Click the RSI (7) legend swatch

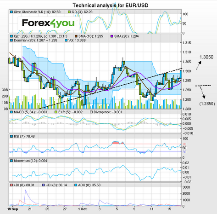11,136
